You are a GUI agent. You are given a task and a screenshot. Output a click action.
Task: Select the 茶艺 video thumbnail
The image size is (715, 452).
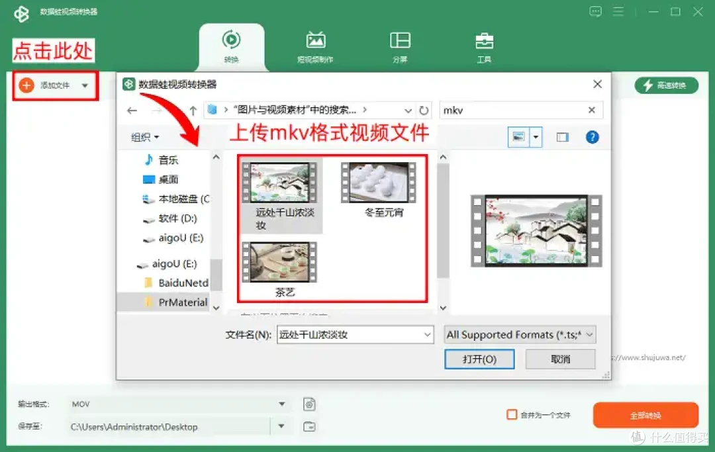279,263
